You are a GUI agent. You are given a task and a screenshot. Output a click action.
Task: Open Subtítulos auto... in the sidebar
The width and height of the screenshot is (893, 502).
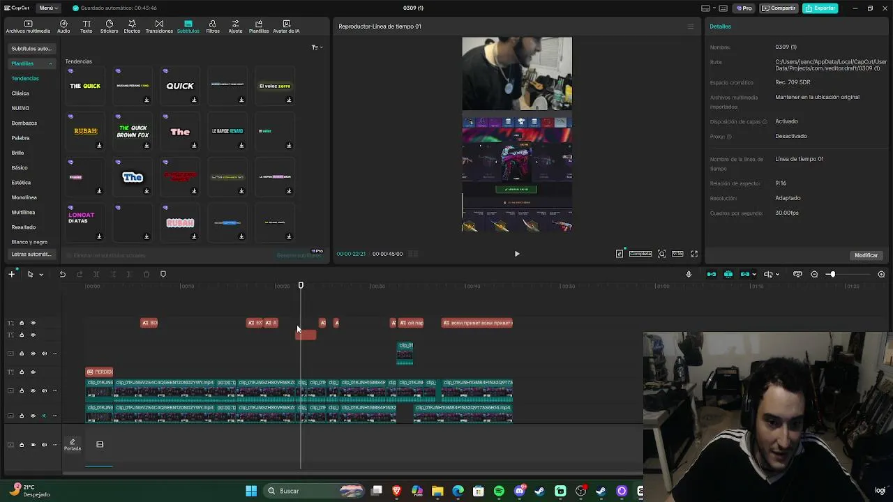tap(31, 49)
